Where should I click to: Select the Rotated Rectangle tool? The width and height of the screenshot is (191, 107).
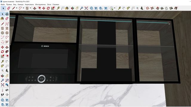[7, 29]
